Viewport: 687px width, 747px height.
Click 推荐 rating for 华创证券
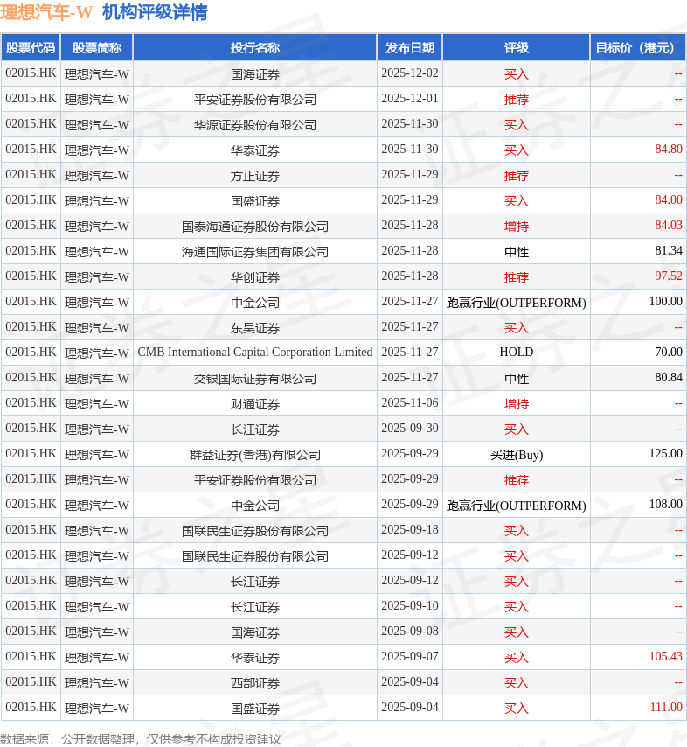(x=516, y=277)
